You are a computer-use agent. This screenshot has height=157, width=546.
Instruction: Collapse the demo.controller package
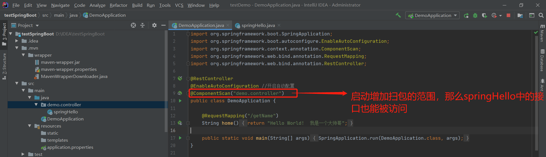click(36, 105)
